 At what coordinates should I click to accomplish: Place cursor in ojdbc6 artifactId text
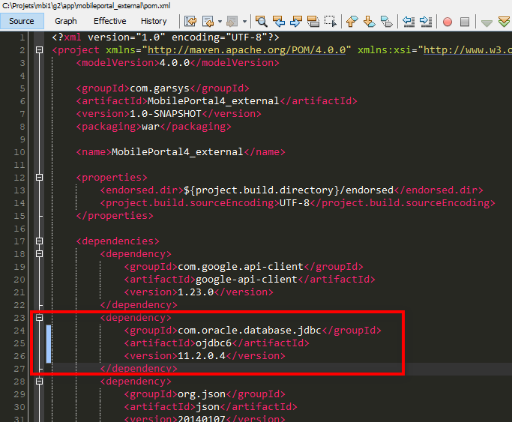211,343
